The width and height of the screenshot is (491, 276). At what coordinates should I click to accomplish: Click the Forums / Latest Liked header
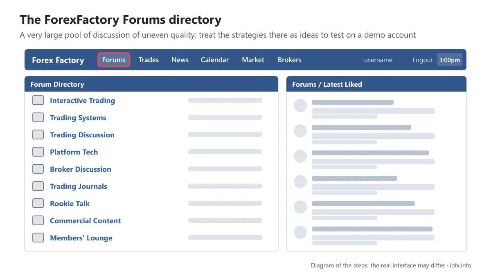click(x=376, y=84)
